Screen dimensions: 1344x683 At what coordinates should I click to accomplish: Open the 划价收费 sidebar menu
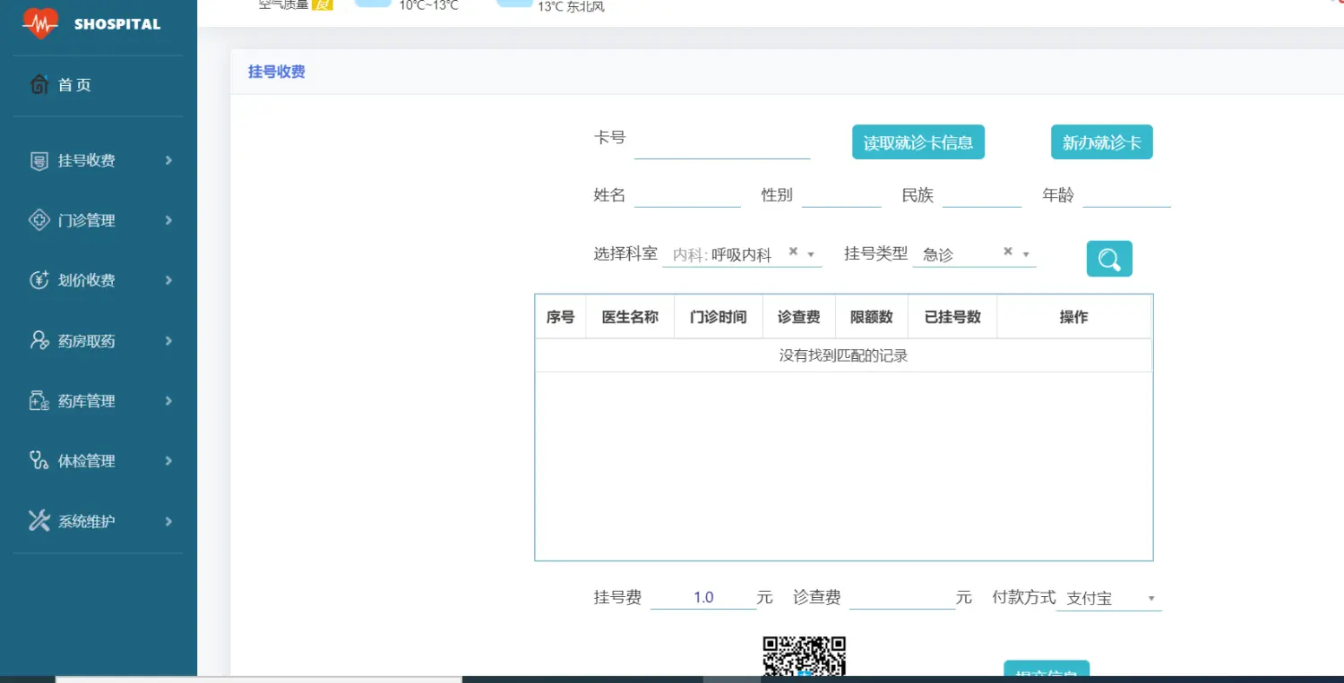pos(98,280)
